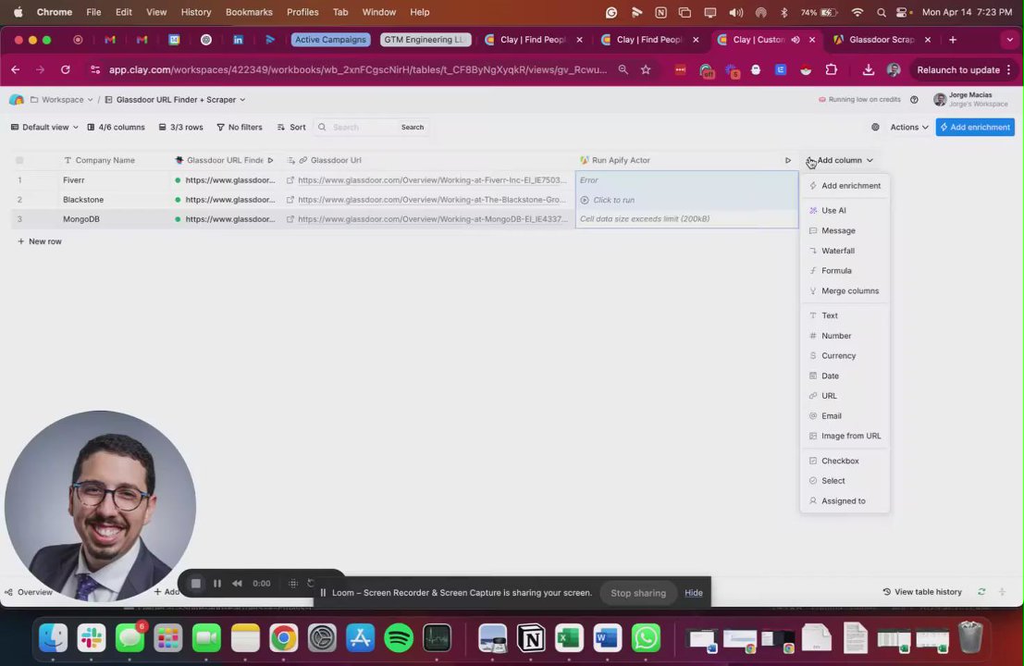This screenshot has height=666, width=1024.
Task: Select the Error cell in Fiverr row
Action: [x=686, y=180]
